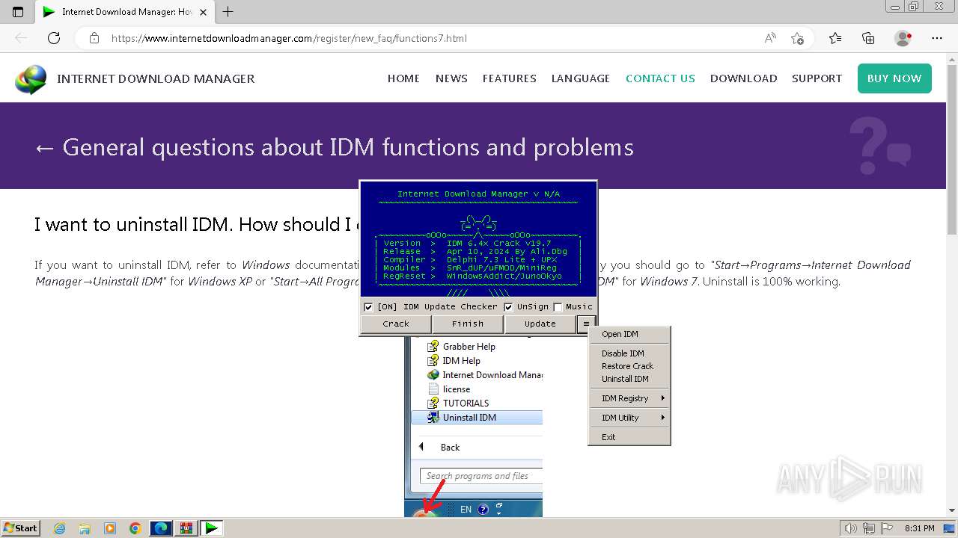Viewport: 958px width, 538px height.
Task: Open Edge Settings and more menu
Action: [x=937, y=38]
